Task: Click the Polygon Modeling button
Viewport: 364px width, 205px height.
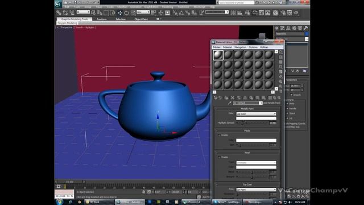Action: (x=67, y=23)
